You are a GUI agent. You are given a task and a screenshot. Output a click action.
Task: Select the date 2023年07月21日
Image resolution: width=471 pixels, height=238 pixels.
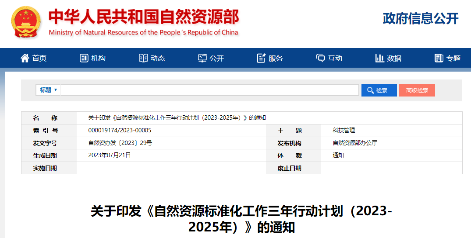(x=110, y=155)
